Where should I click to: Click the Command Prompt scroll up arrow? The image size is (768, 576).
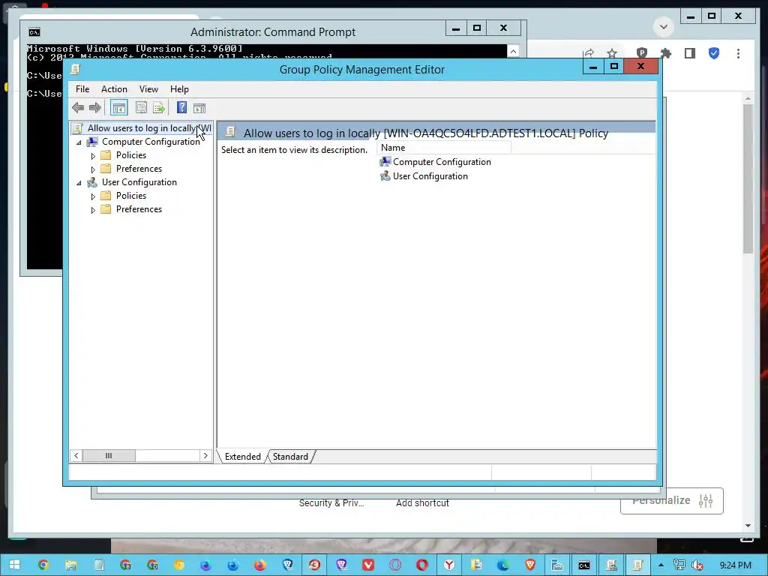(x=513, y=51)
